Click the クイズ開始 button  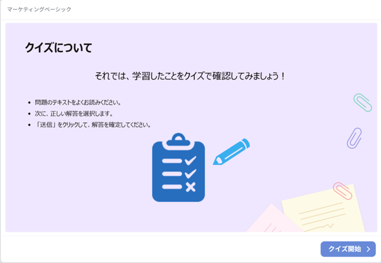pyautogui.click(x=348, y=249)
